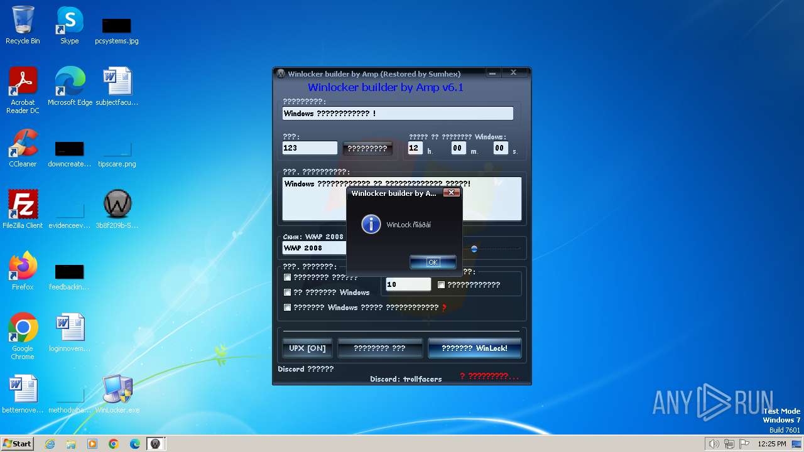This screenshot has height=452, width=804.
Task: Open FileZilla Client shortcut
Action: 23,210
